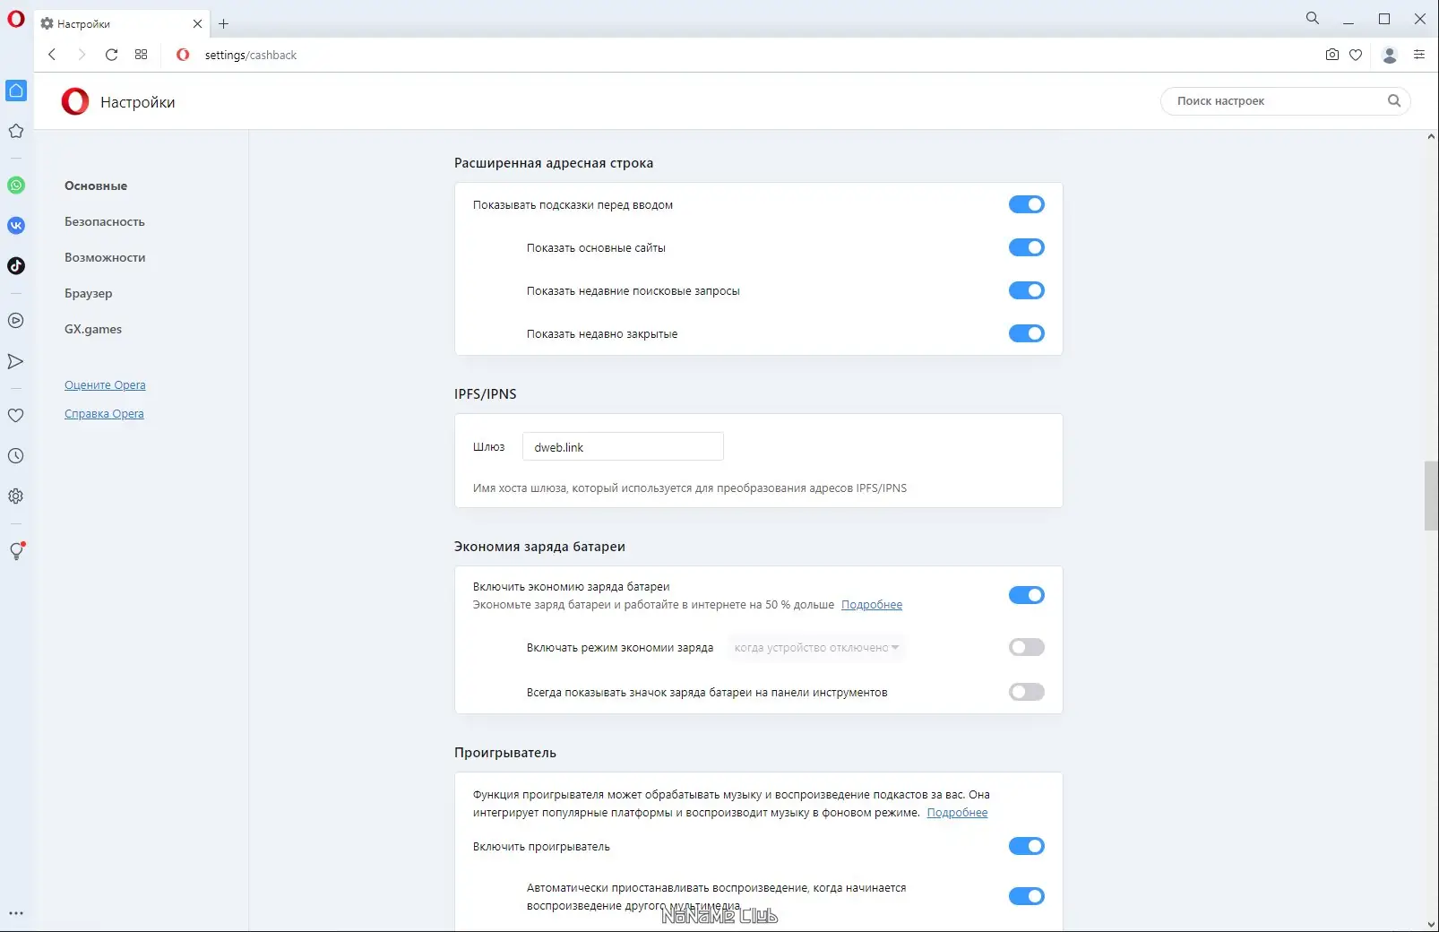
Task: Click the 'Шлюз' gateway input field
Action: 623,447
